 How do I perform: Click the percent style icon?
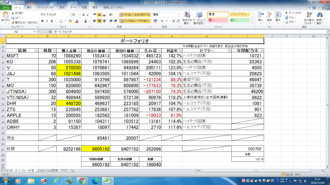click(x=162, y=21)
